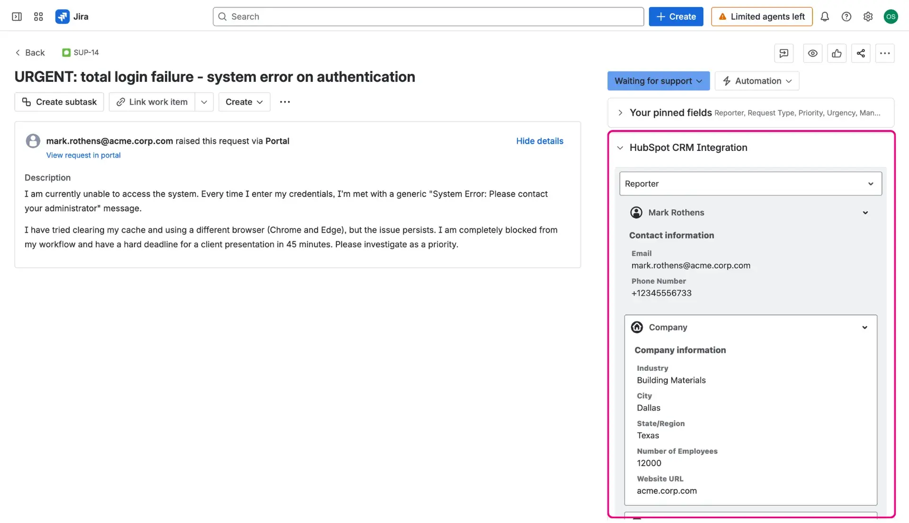909x523 pixels.
Task: Hide details of the request
Action: (x=539, y=141)
